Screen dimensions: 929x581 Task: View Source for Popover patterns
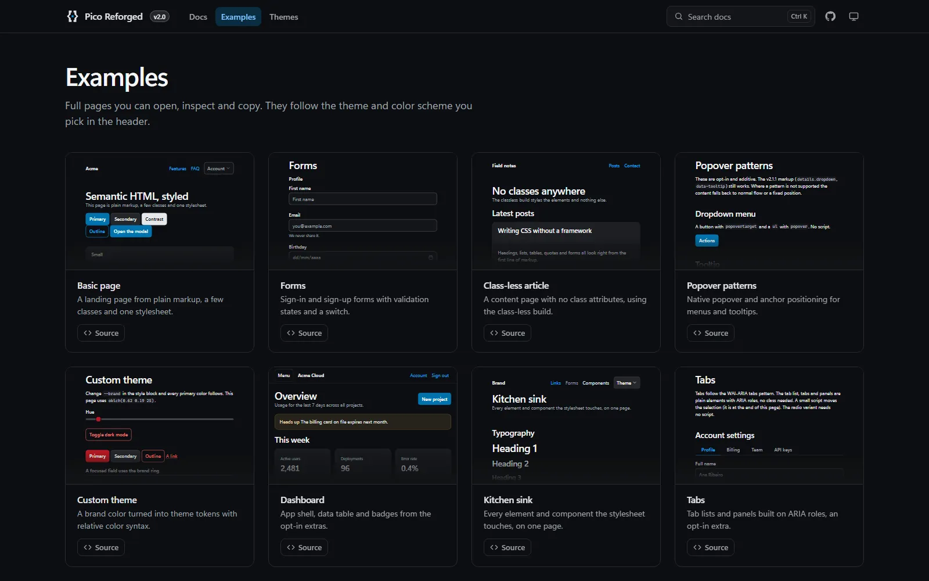click(711, 333)
